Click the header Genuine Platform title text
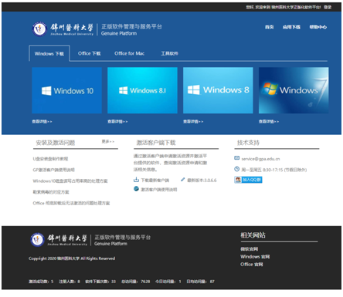 131,29
